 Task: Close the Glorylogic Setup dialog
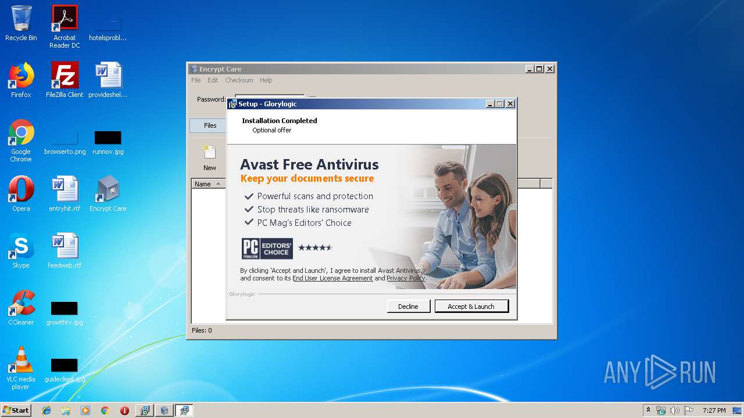pyautogui.click(x=510, y=104)
